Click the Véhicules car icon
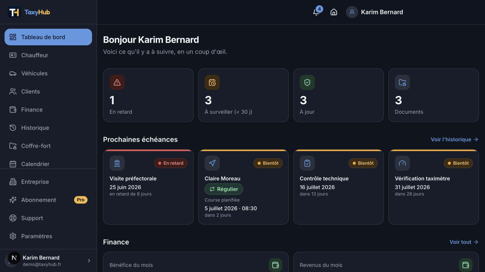 click(x=13, y=73)
